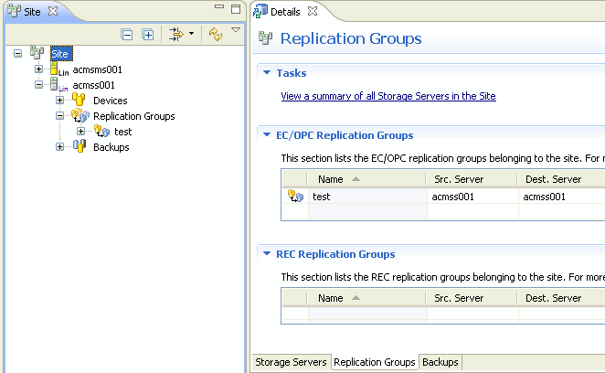Maximize the Site panel
The width and height of the screenshot is (605, 373).
(236, 9)
